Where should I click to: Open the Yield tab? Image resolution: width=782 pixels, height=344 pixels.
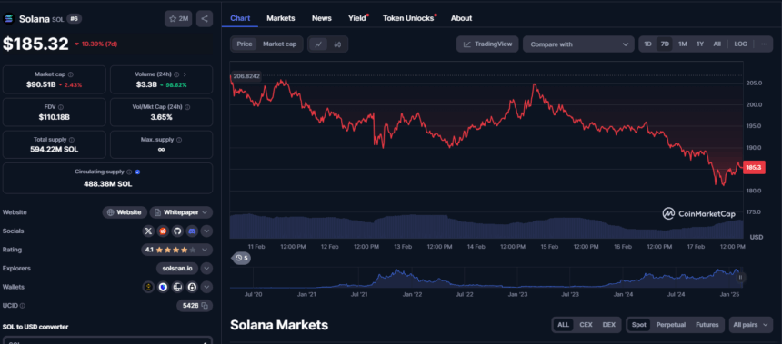[x=358, y=18]
